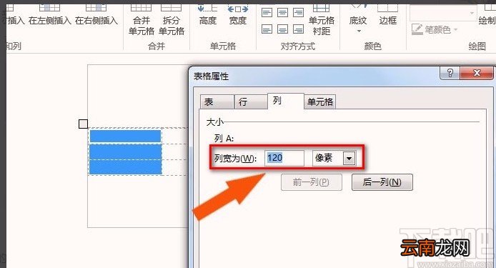The image size is (496, 268).
Task: Align cell content top left
Action: click(x=267, y=13)
